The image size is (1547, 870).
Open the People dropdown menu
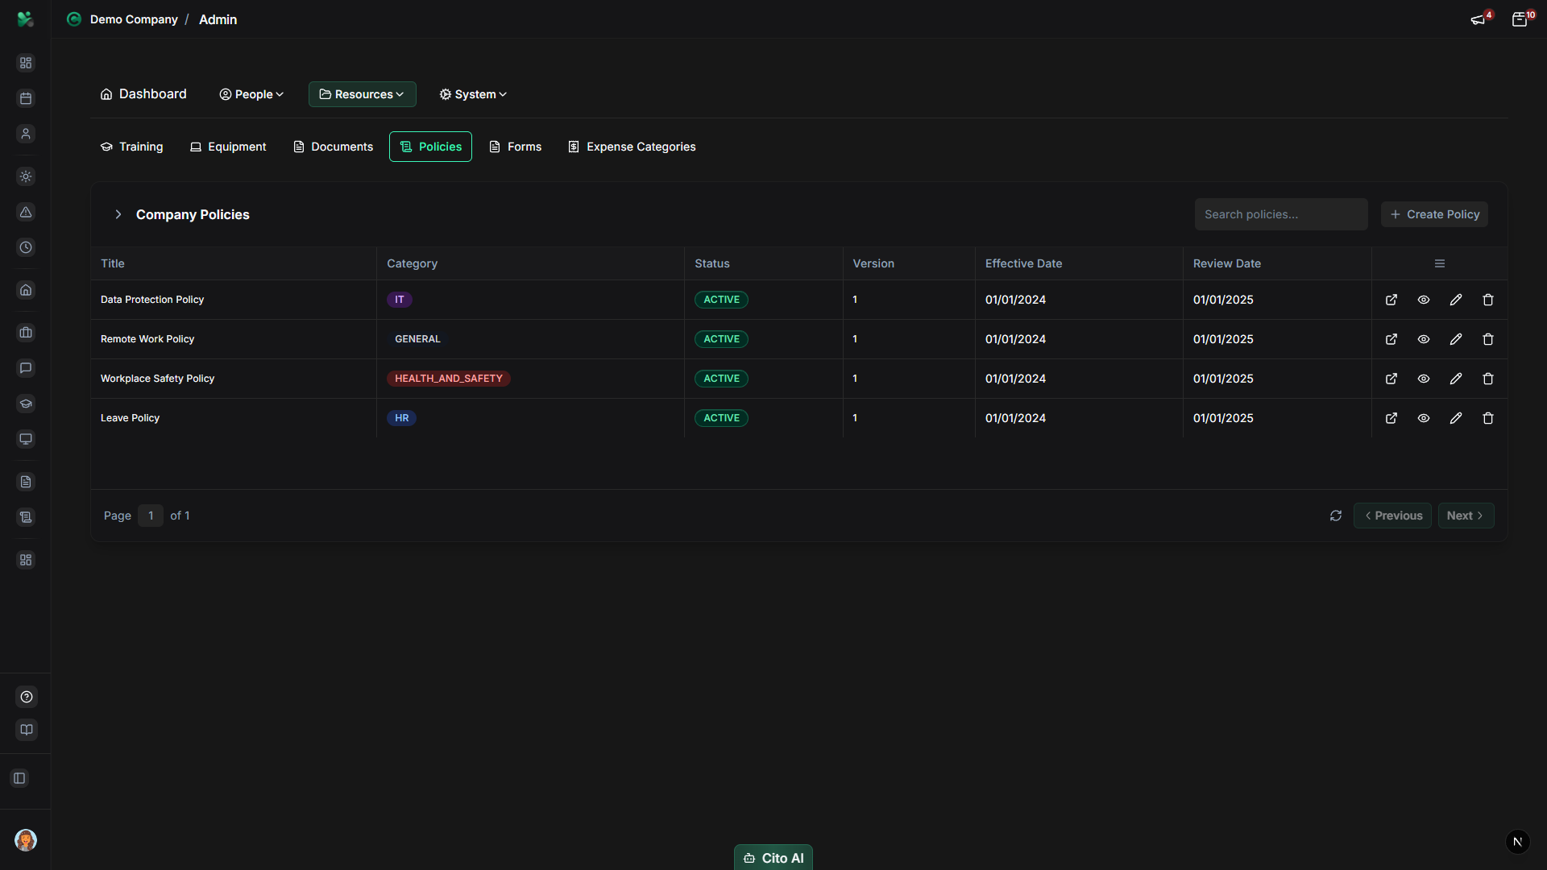(x=251, y=94)
